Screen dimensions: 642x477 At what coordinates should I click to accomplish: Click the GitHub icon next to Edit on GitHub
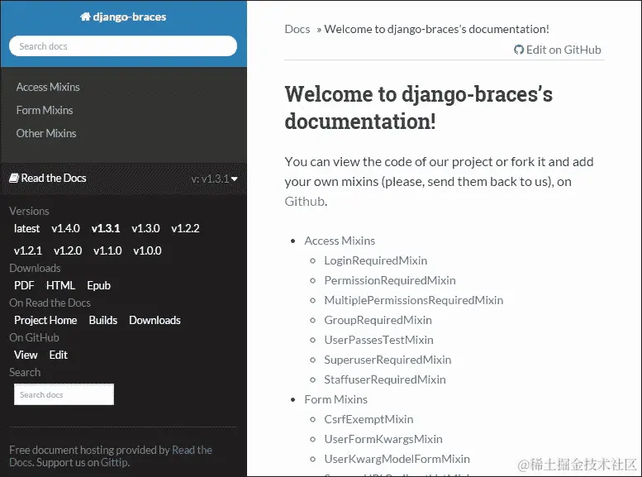click(519, 50)
